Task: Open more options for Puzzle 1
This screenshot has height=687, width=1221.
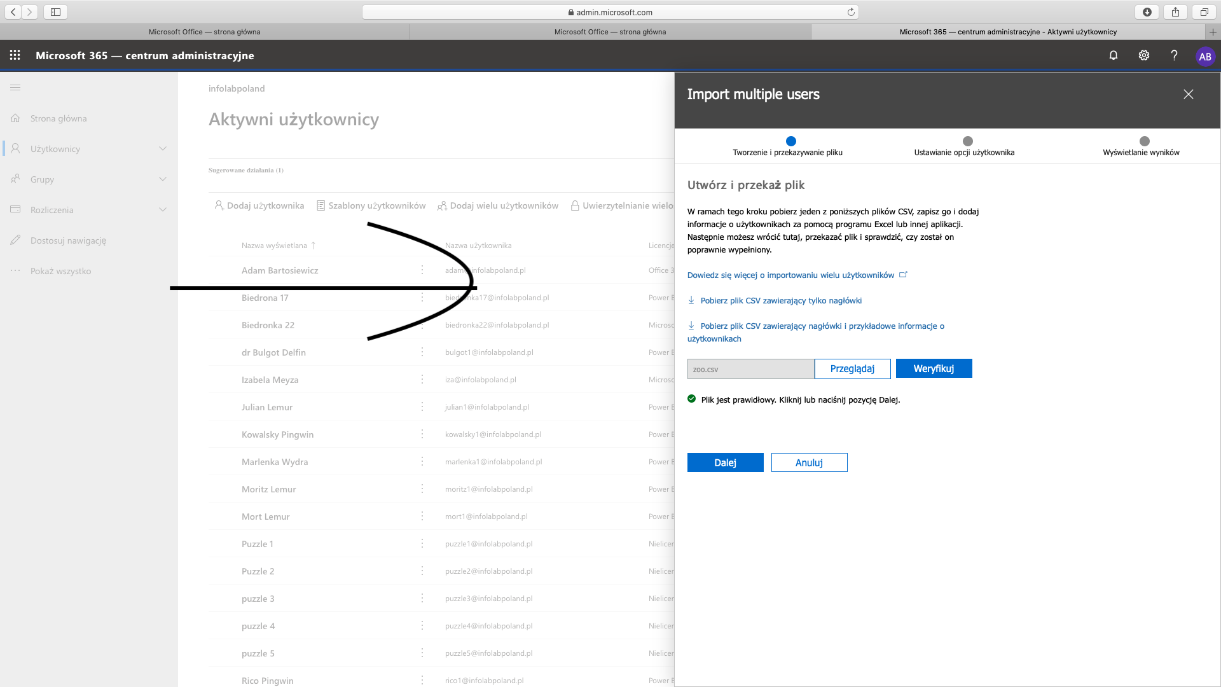Action: pyautogui.click(x=422, y=544)
